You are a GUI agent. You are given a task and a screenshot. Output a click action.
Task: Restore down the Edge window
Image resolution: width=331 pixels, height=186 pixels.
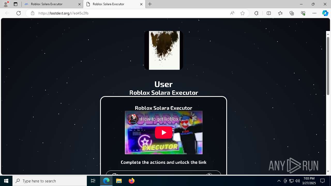click(313, 4)
